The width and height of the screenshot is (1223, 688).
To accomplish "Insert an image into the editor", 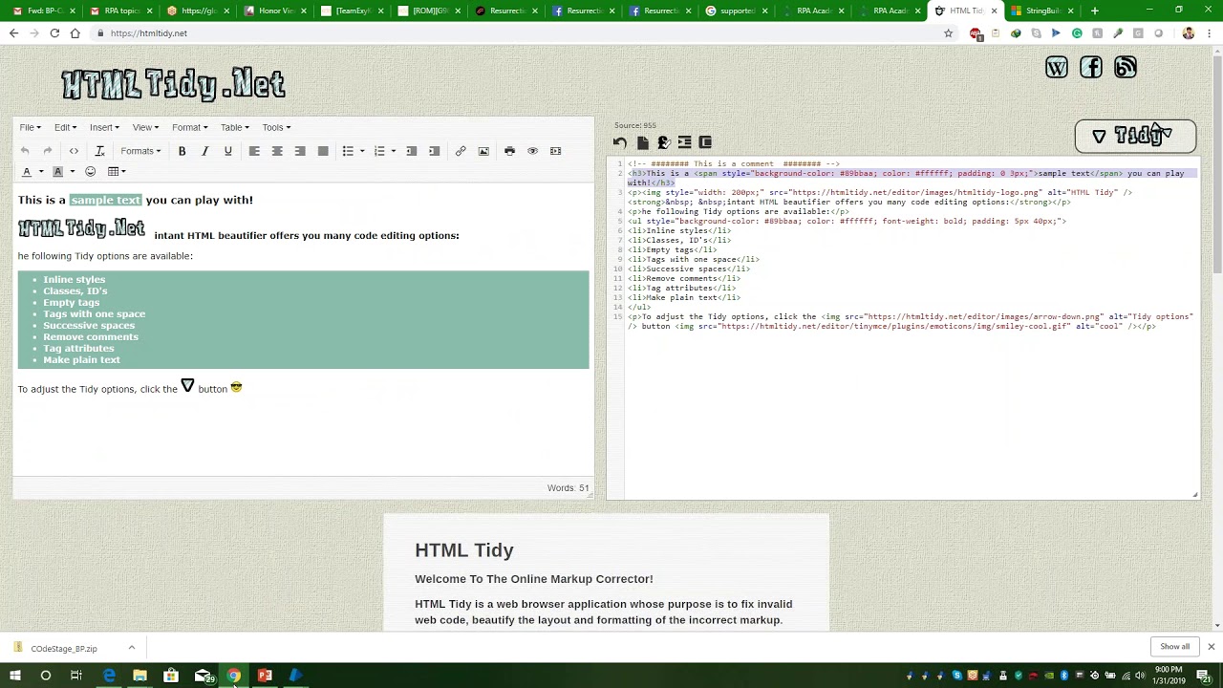I will tap(483, 151).
